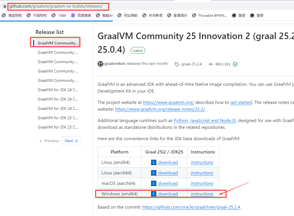The height and width of the screenshot is (216, 294).
Task: Select the first GraalVM for JDK 24 entry
Action: [x=58, y=90]
